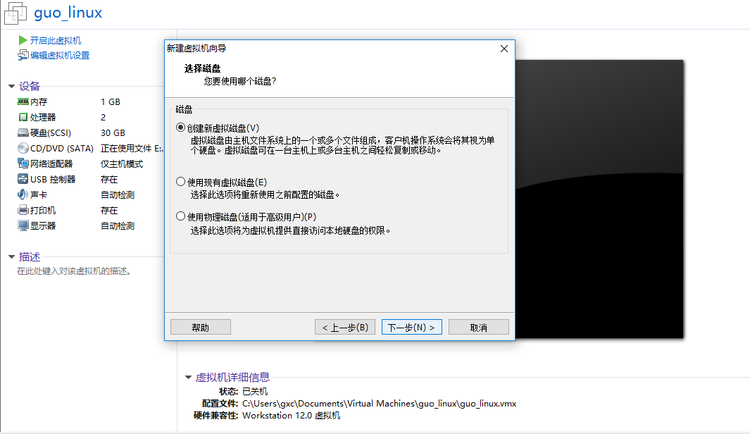The height and width of the screenshot is (434, 750).
Task: Go back with < 上一步(B) button
Action: [345, 328]
